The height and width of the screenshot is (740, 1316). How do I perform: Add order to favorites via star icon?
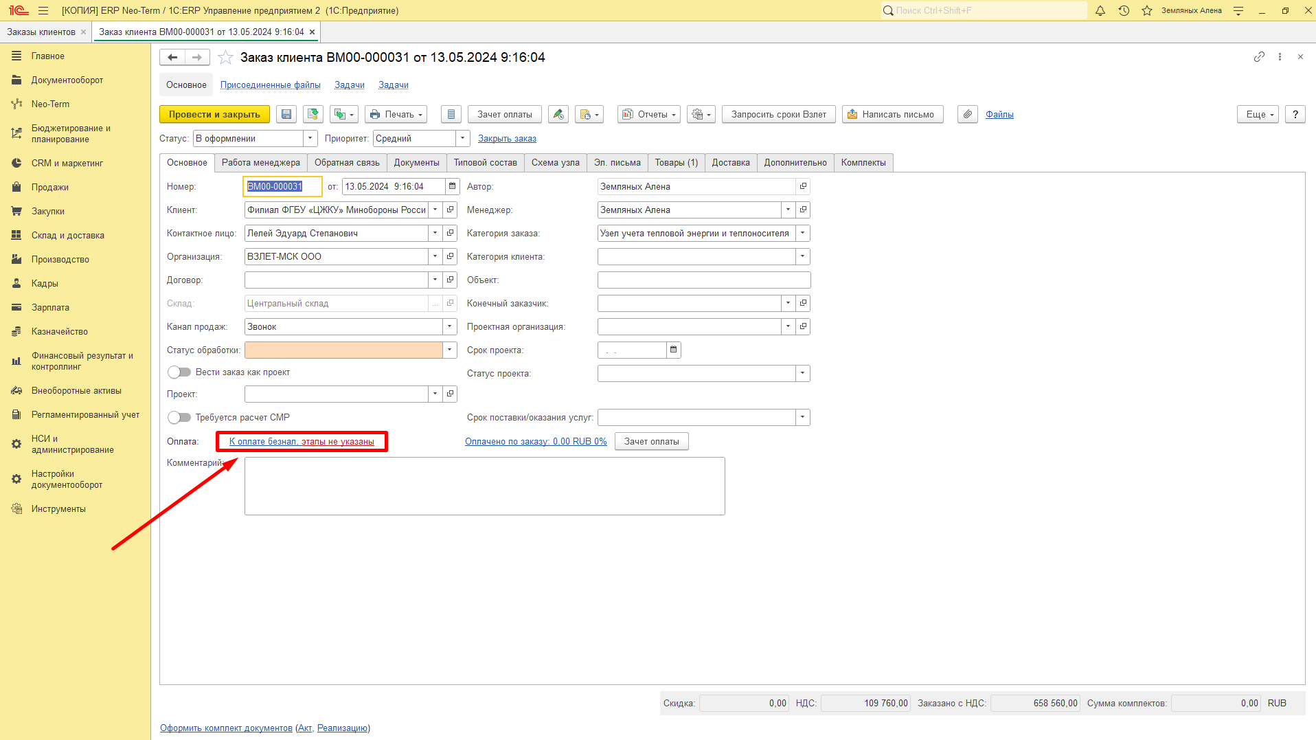point(225,58)
